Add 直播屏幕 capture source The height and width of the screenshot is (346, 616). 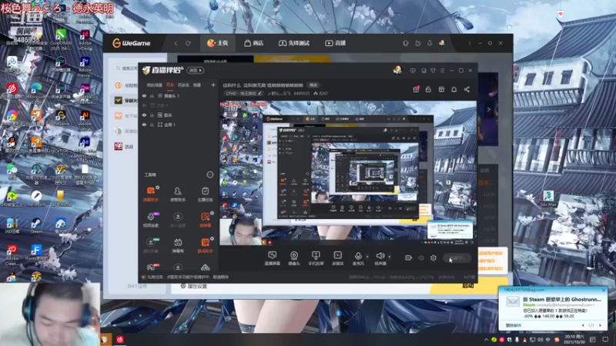click(273, 258)
